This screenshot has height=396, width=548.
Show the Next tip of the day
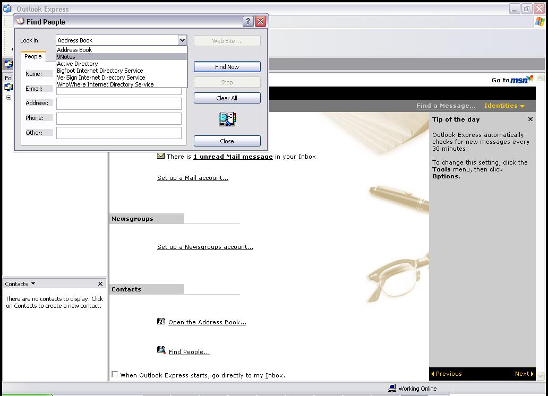click(x=524, y=374)
